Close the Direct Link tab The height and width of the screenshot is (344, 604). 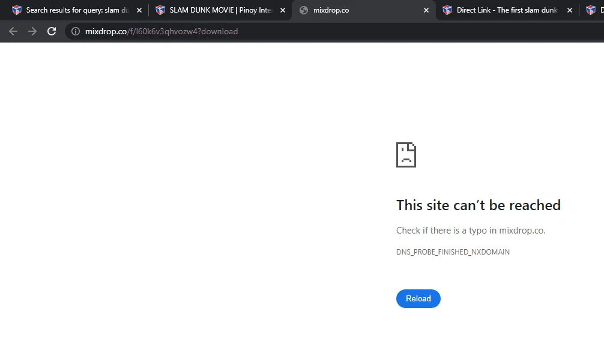570,10
